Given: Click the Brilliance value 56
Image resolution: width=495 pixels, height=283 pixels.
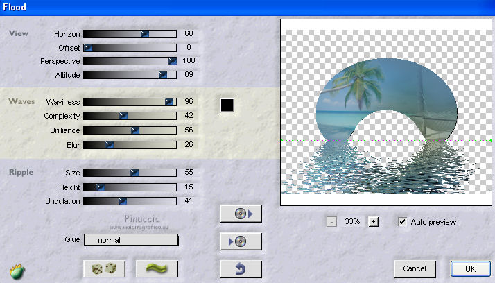Looking at the screenshot, I should coord(189,130).
